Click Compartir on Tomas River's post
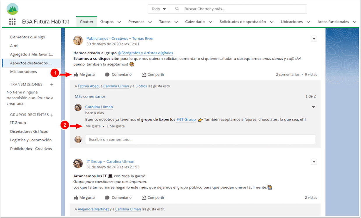Screen dimensions: 361x218 [153, 75]
